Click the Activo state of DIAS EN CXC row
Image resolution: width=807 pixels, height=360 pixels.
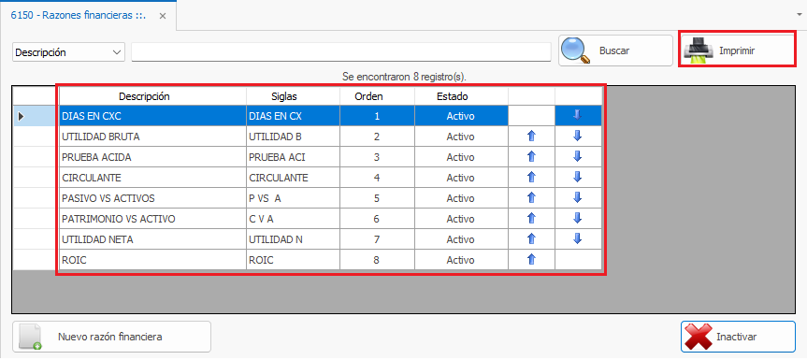coord(461,116)
